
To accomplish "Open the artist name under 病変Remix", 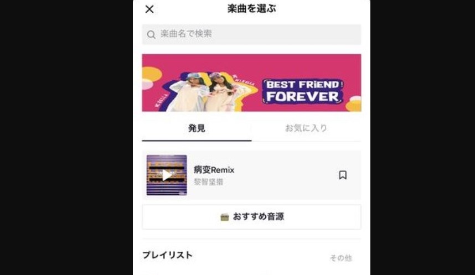I will click(208, 182).
